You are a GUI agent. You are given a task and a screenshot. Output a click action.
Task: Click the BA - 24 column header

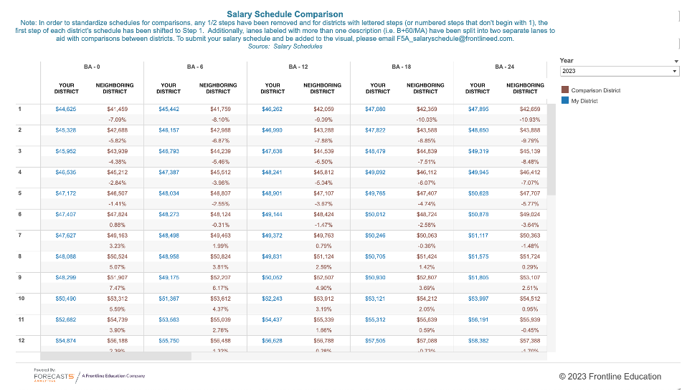point(504,67)
